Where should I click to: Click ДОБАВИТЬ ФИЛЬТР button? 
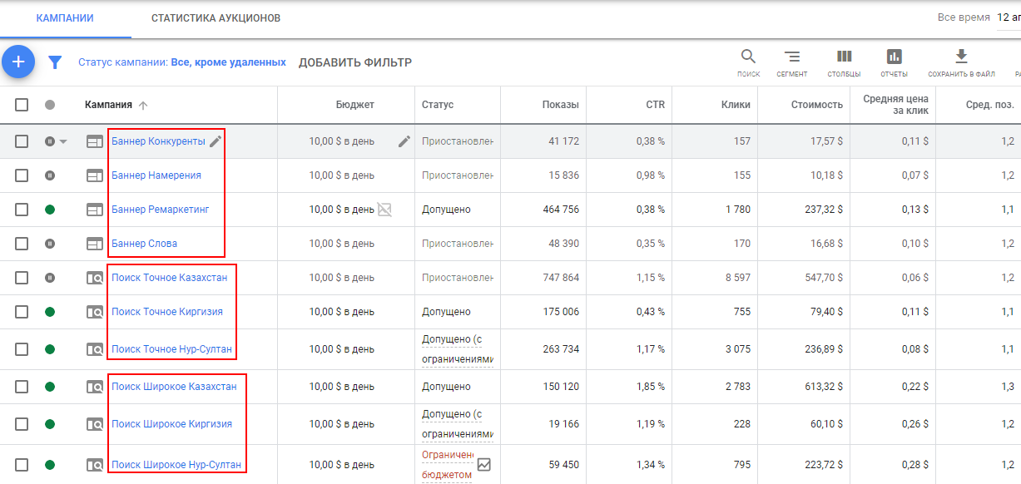tap(355, 62)
